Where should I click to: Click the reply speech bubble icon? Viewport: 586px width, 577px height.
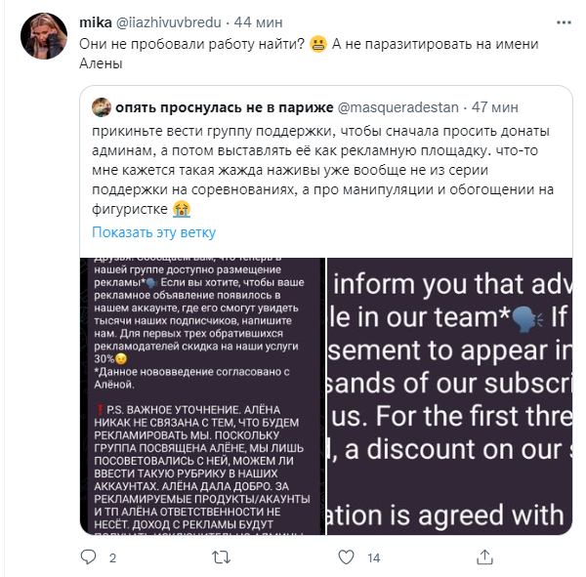pos(89,557)
